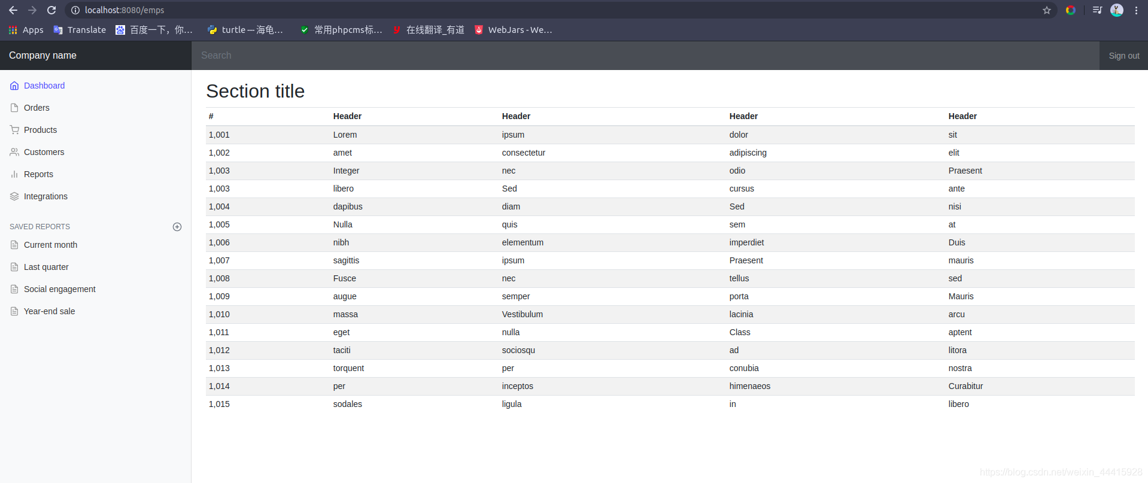
Task: Click the SAVED REPORTS sidebar heading
Action: [40, 227]
